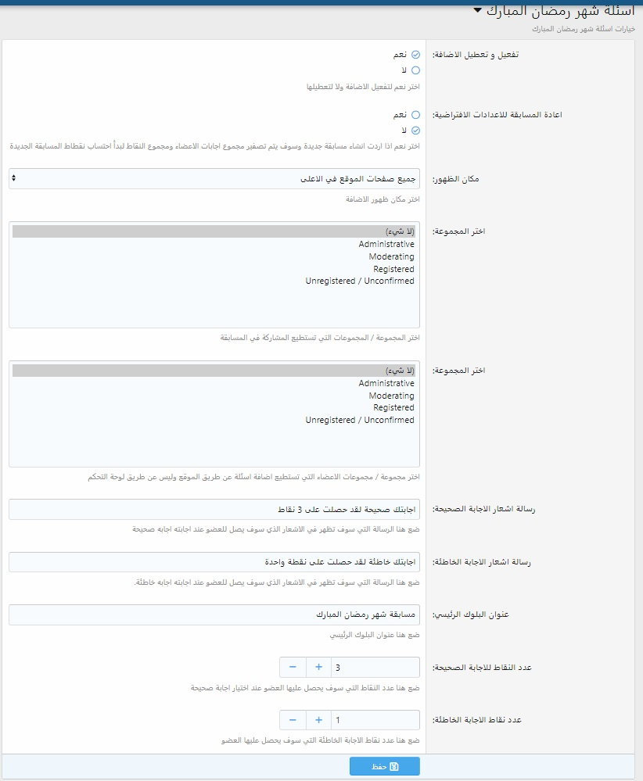The image size is (643, 781).
Task: Increase correct answer points with plus button
Action: pos(318,668)
